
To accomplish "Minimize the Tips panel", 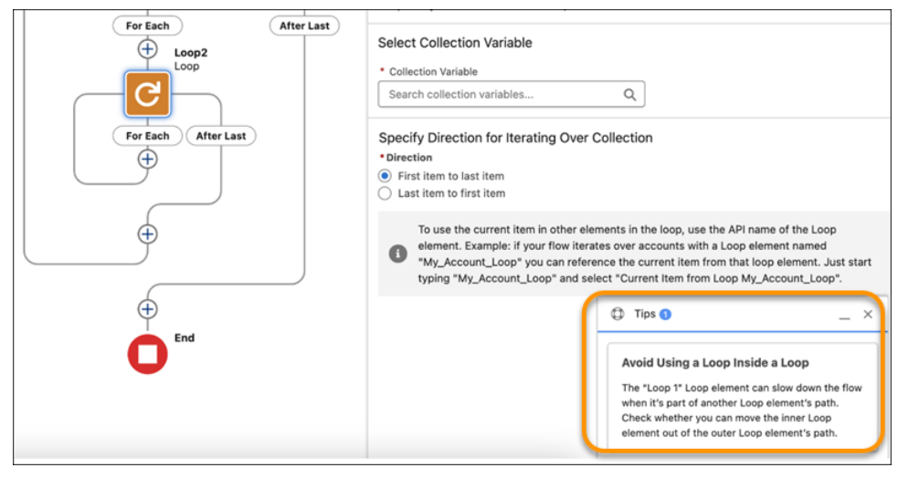I will click(x=844, y=315).
